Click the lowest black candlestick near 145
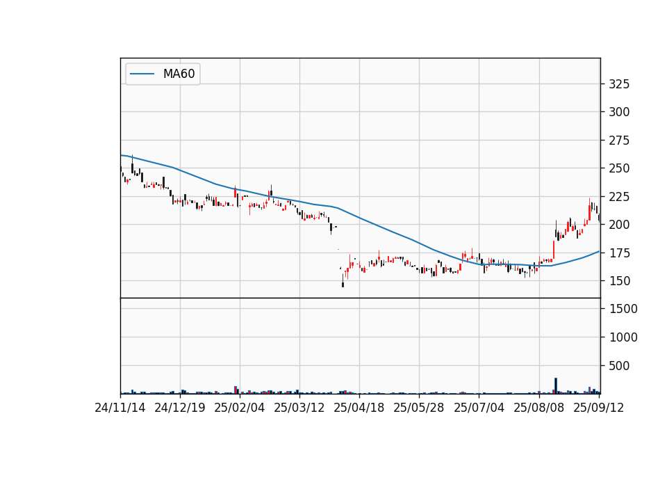This screenshot has height=480, width=667. 343,281
